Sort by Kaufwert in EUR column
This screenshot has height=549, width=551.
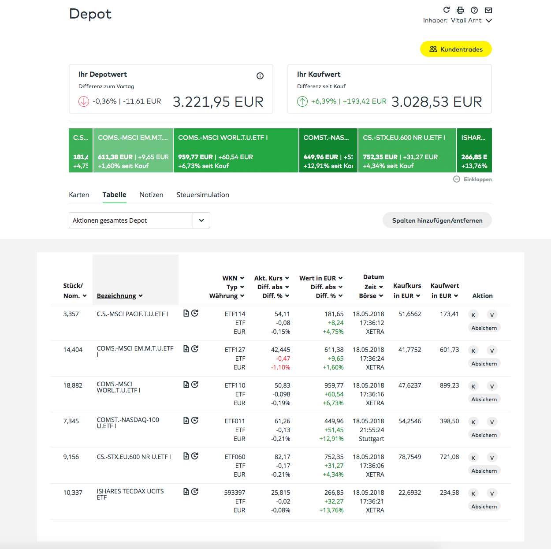click(445, 291)
